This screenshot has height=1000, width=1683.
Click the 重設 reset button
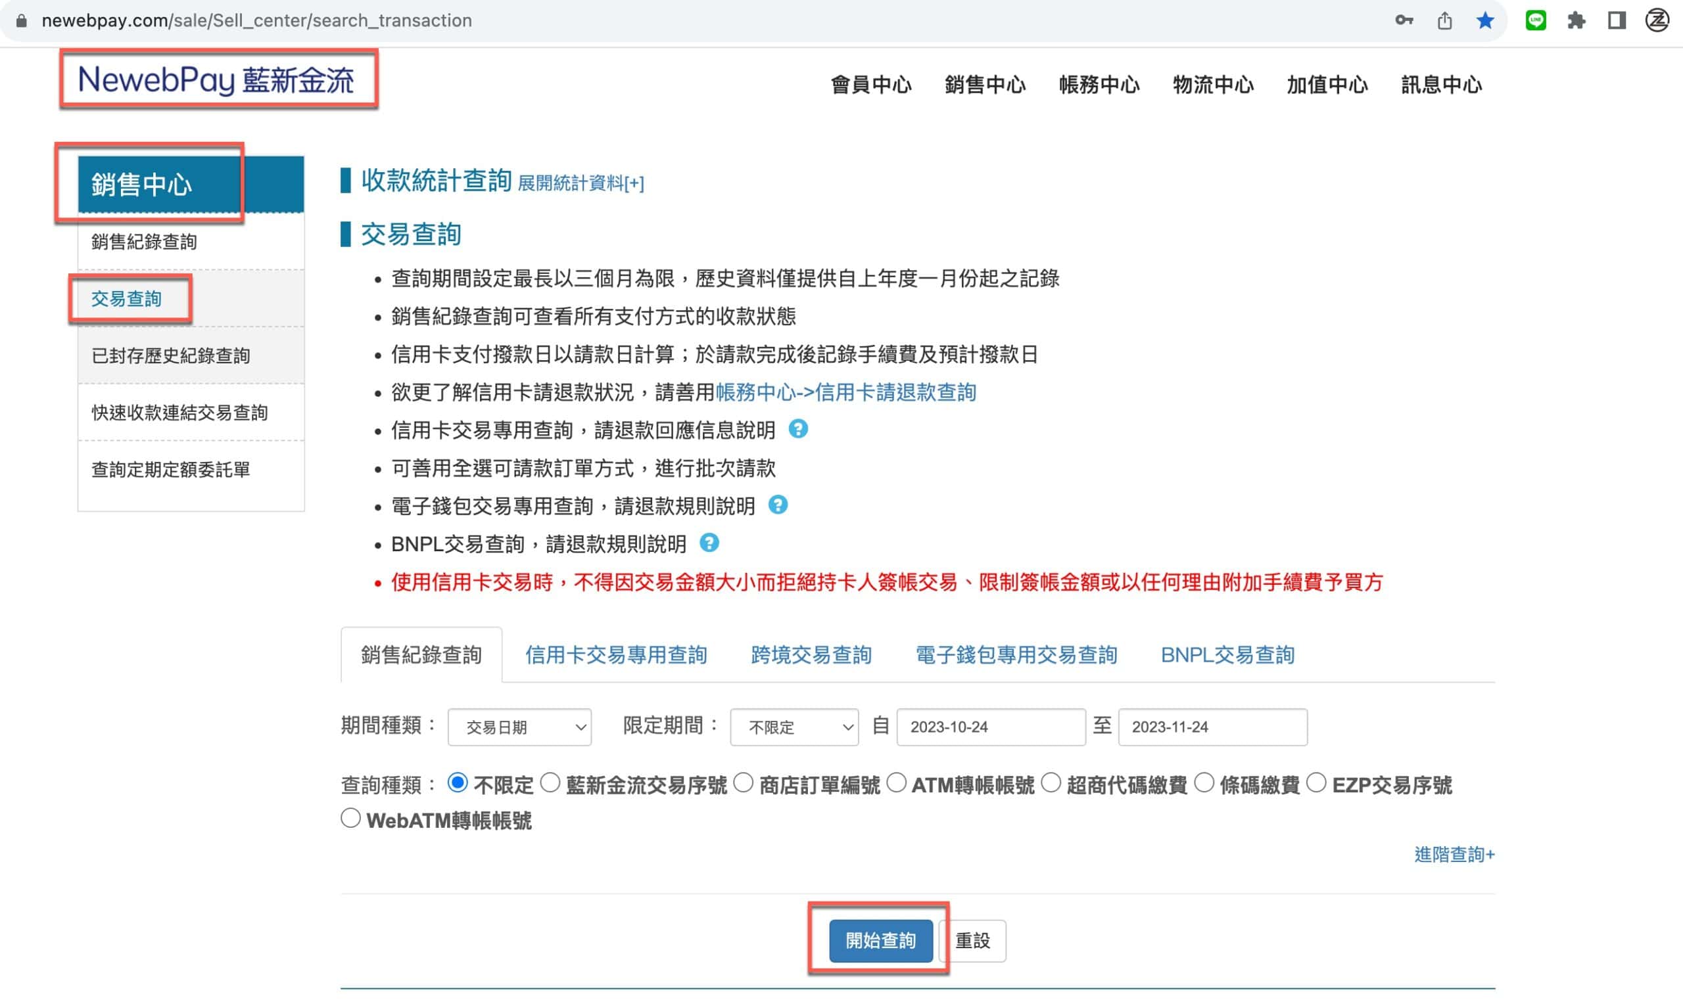(972, 941)
